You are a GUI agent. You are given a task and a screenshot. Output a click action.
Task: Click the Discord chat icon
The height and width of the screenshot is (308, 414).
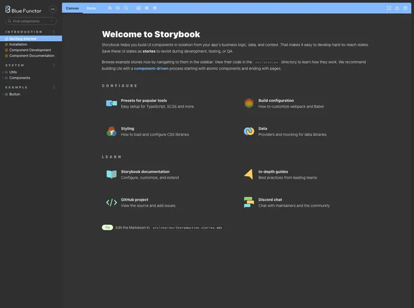pos(249,202)
